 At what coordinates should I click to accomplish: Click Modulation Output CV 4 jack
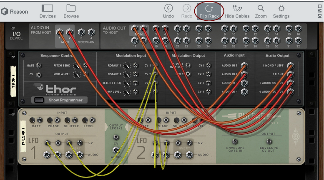coord(208,91)
